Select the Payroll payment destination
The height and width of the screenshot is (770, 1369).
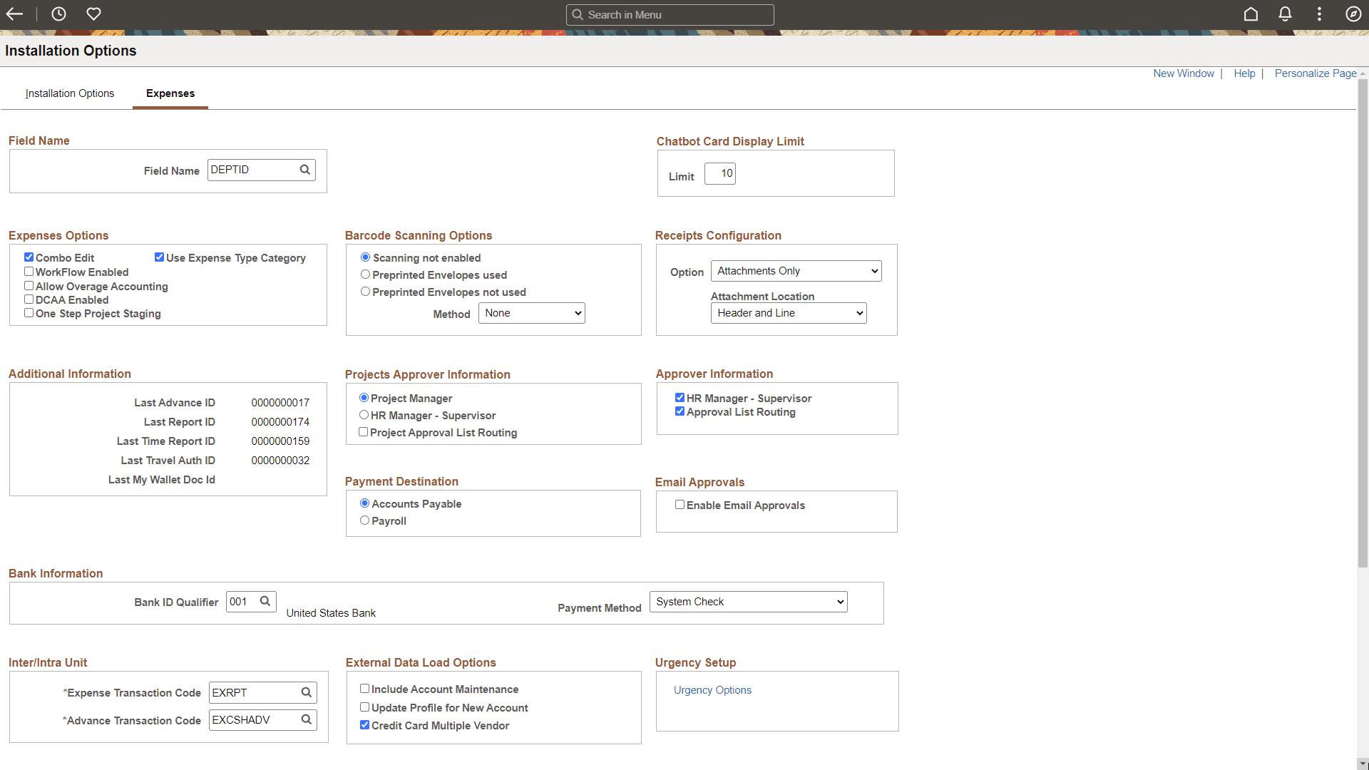[x=365, y=520]
